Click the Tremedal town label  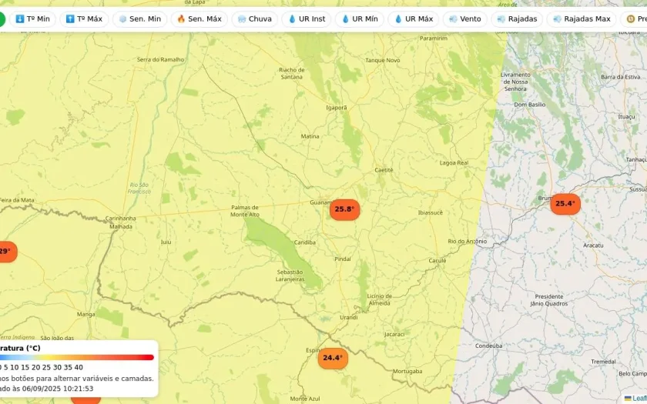click(x=603, y=362)
